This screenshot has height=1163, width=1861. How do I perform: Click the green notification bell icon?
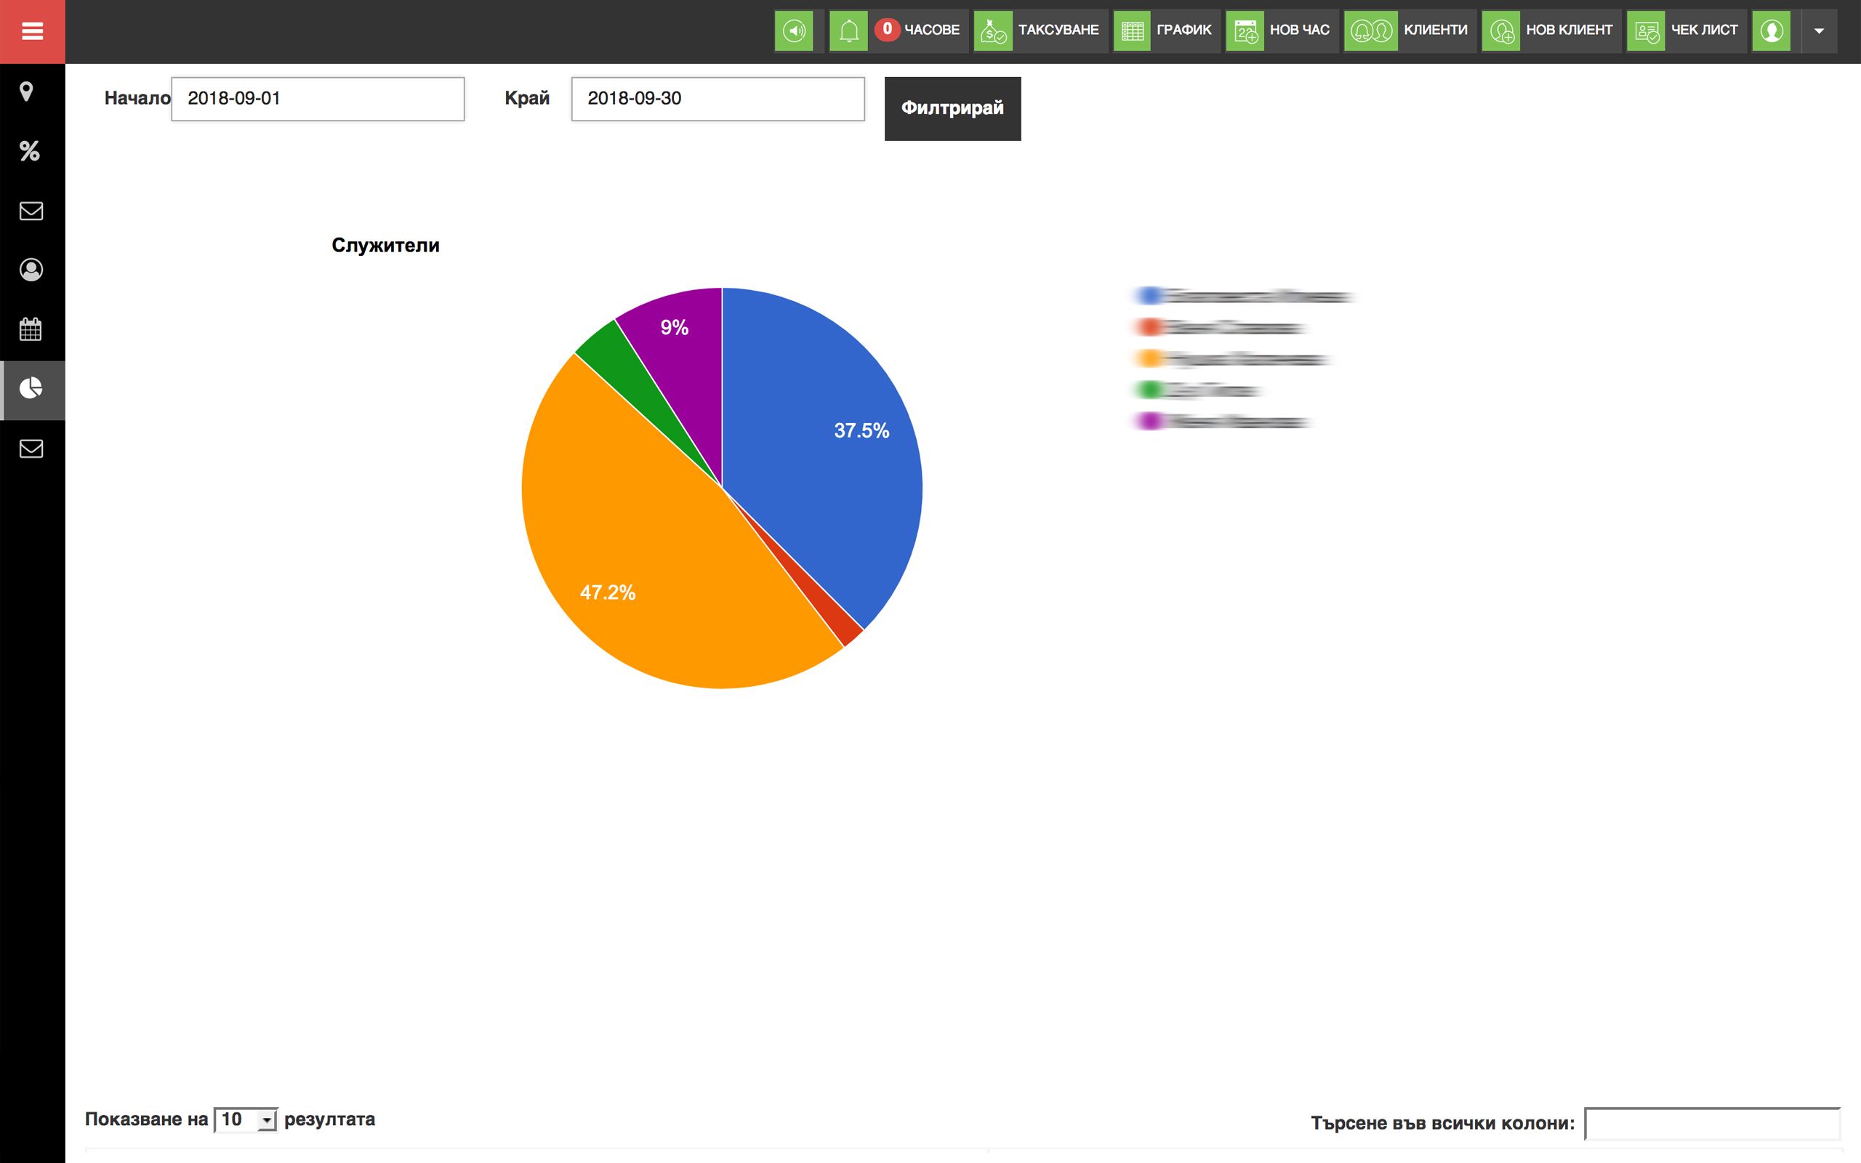point(848,31)
